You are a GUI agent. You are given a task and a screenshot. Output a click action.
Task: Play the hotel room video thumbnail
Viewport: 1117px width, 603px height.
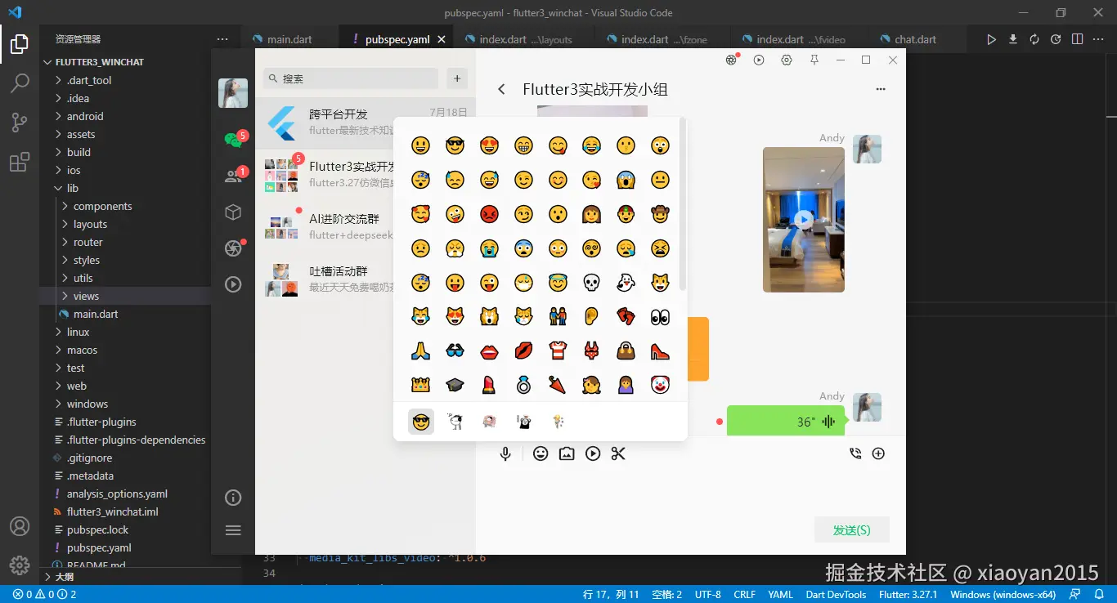click(x=804, y=219)
